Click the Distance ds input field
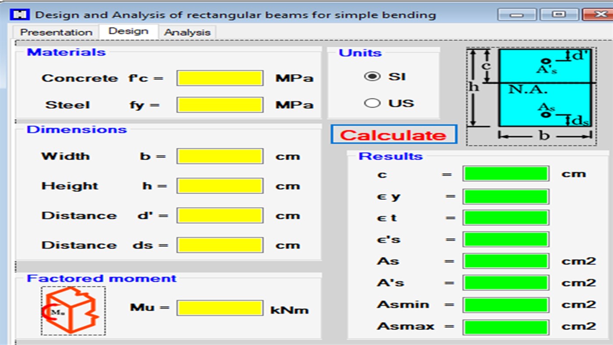Image resolution: width=613 pixels, height=345 pixels. 219,245
